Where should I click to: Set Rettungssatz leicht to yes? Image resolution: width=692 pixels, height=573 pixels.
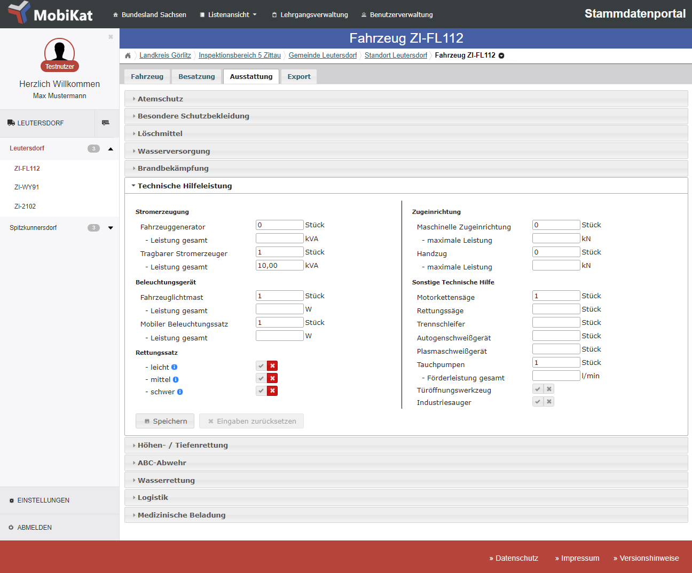pos(261,366)
